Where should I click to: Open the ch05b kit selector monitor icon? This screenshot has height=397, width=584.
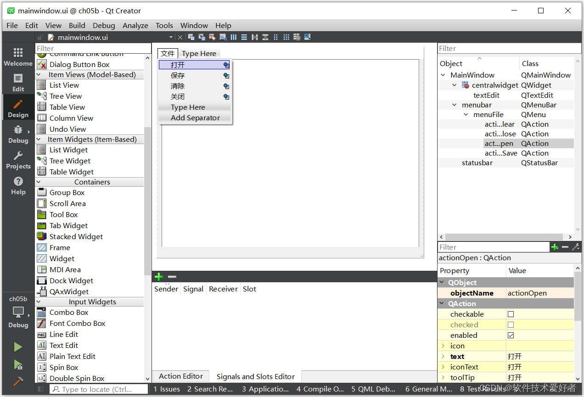click(x=18, y=313)
